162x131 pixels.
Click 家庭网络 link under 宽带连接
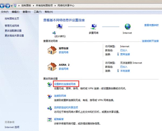click(x=63, y=52)
